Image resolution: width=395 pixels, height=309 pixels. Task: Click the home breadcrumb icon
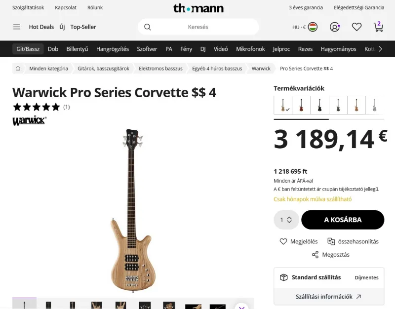tap(18, 69)
